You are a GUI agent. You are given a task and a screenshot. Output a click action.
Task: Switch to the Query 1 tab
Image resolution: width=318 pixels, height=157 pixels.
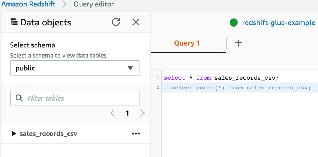pyautogui.click(x=187, y=43)
